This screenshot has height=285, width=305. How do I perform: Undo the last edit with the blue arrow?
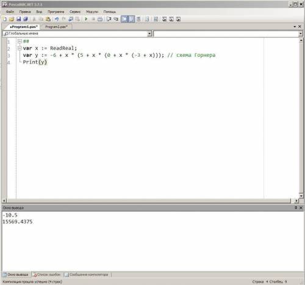(x=57, y=19)
